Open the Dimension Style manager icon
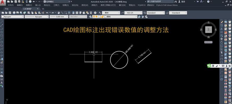Viewport: 232px width, 104px height. click(122, 13)
